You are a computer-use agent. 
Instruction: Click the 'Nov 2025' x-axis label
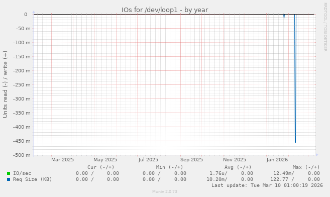(235, 160)
